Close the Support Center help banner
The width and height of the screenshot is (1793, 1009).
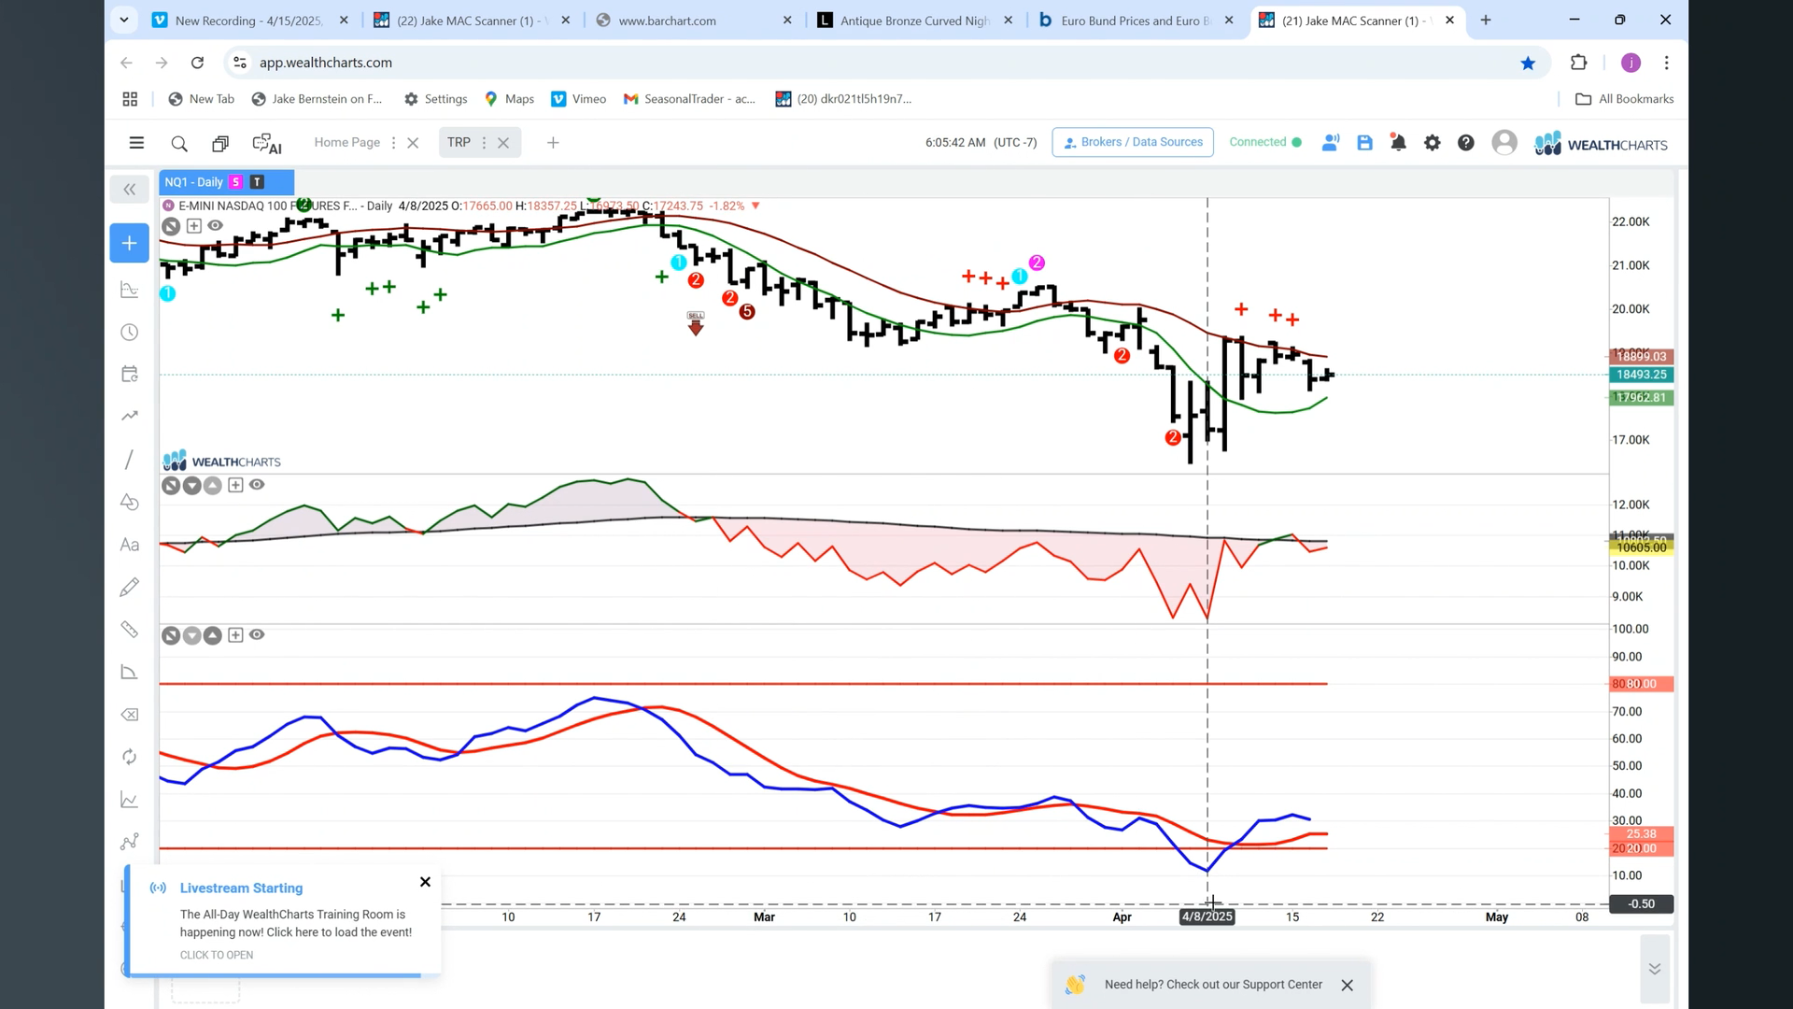(1347, 986)
